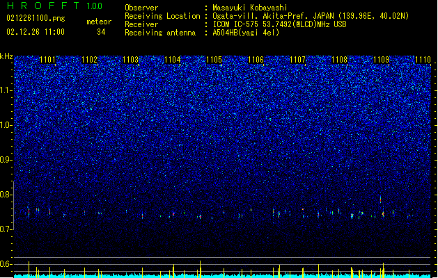Click the HROFFT 1.0.0 title text
438x278 pixels.
pyautogui.click(x=55, y=6)
